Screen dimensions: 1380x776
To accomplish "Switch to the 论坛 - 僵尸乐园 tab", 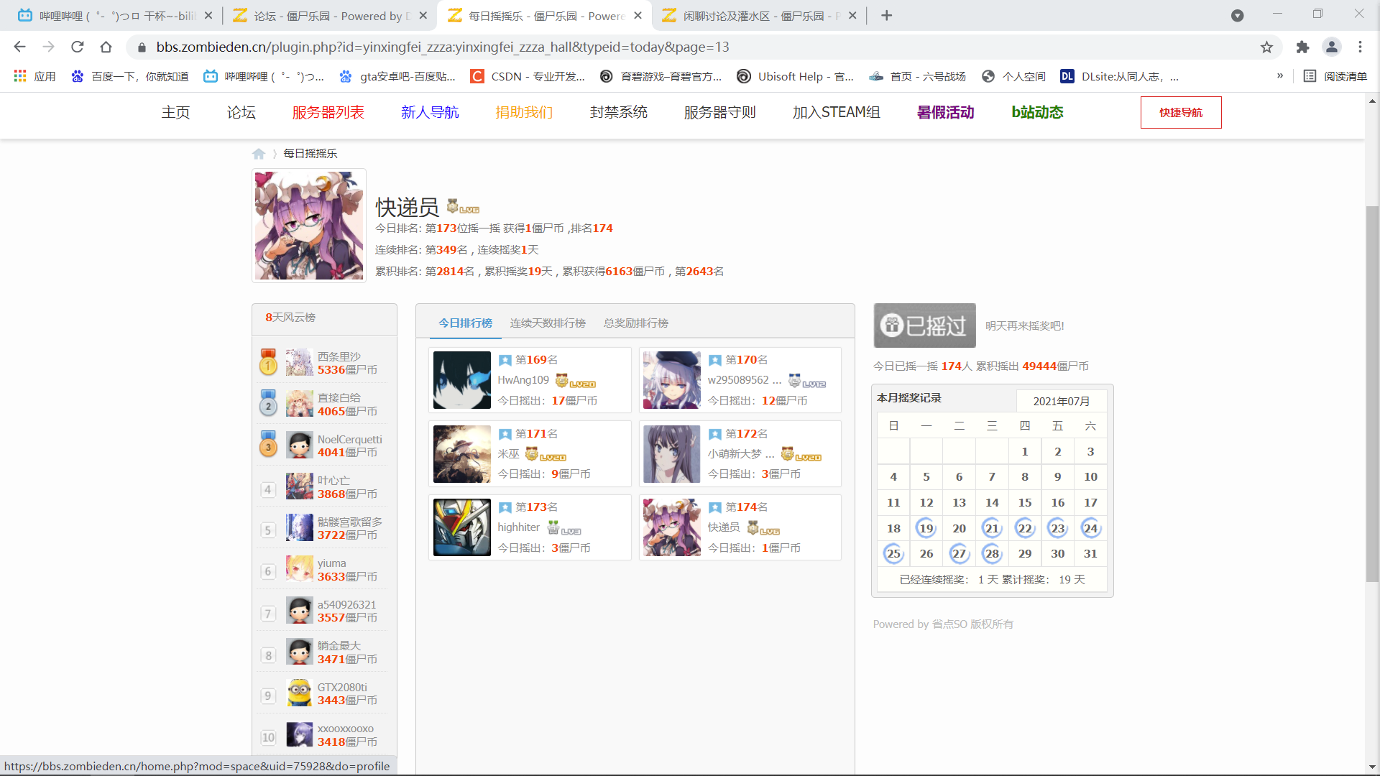I will (330, 16).
